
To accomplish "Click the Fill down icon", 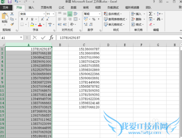I will click(x=151, y=19).
